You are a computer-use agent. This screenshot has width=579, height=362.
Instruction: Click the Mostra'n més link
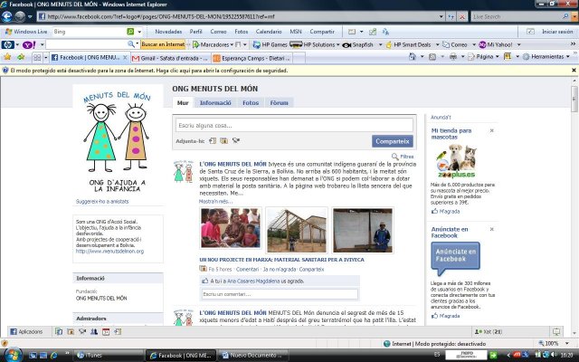click(x=215, y=201)
